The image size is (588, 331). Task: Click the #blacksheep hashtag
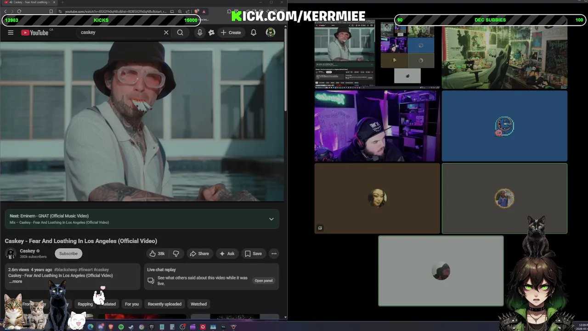(65, 270)
